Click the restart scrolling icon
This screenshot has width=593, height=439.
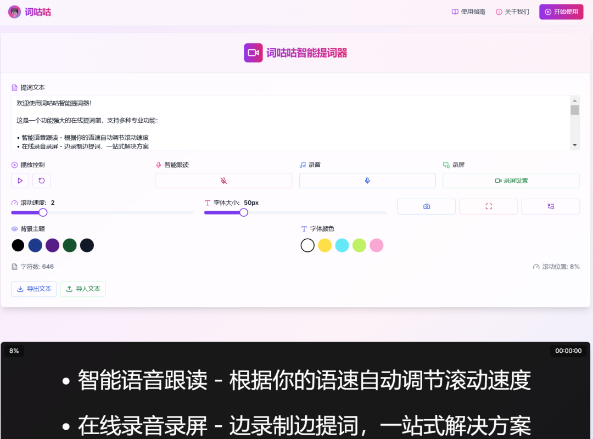[41, 180]
